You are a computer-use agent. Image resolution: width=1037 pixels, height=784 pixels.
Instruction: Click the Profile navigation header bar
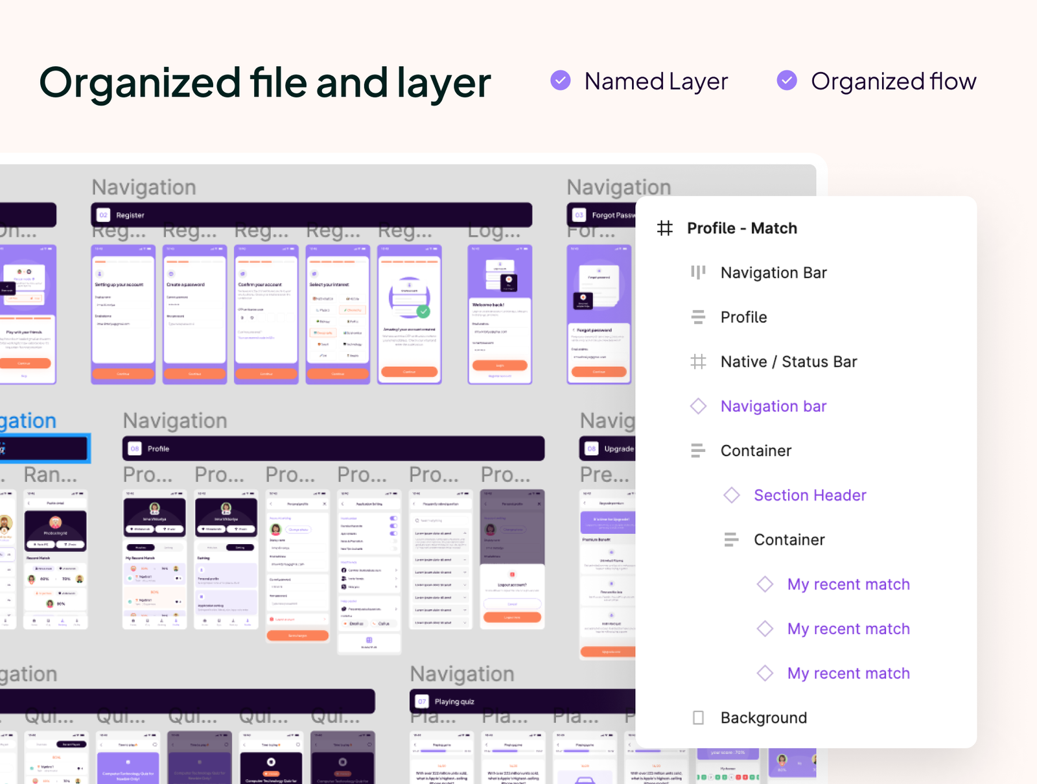(x=333, y=449)
